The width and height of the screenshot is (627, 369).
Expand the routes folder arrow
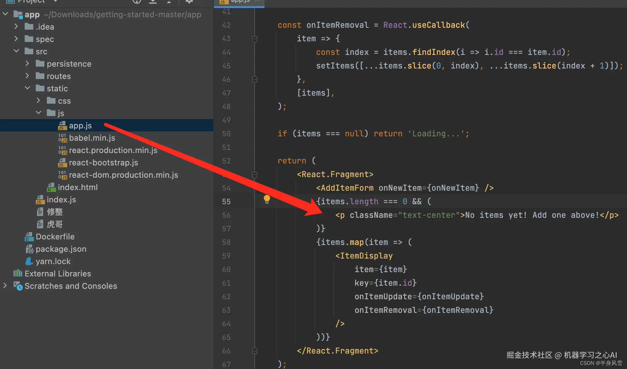(x=27, y=76)
